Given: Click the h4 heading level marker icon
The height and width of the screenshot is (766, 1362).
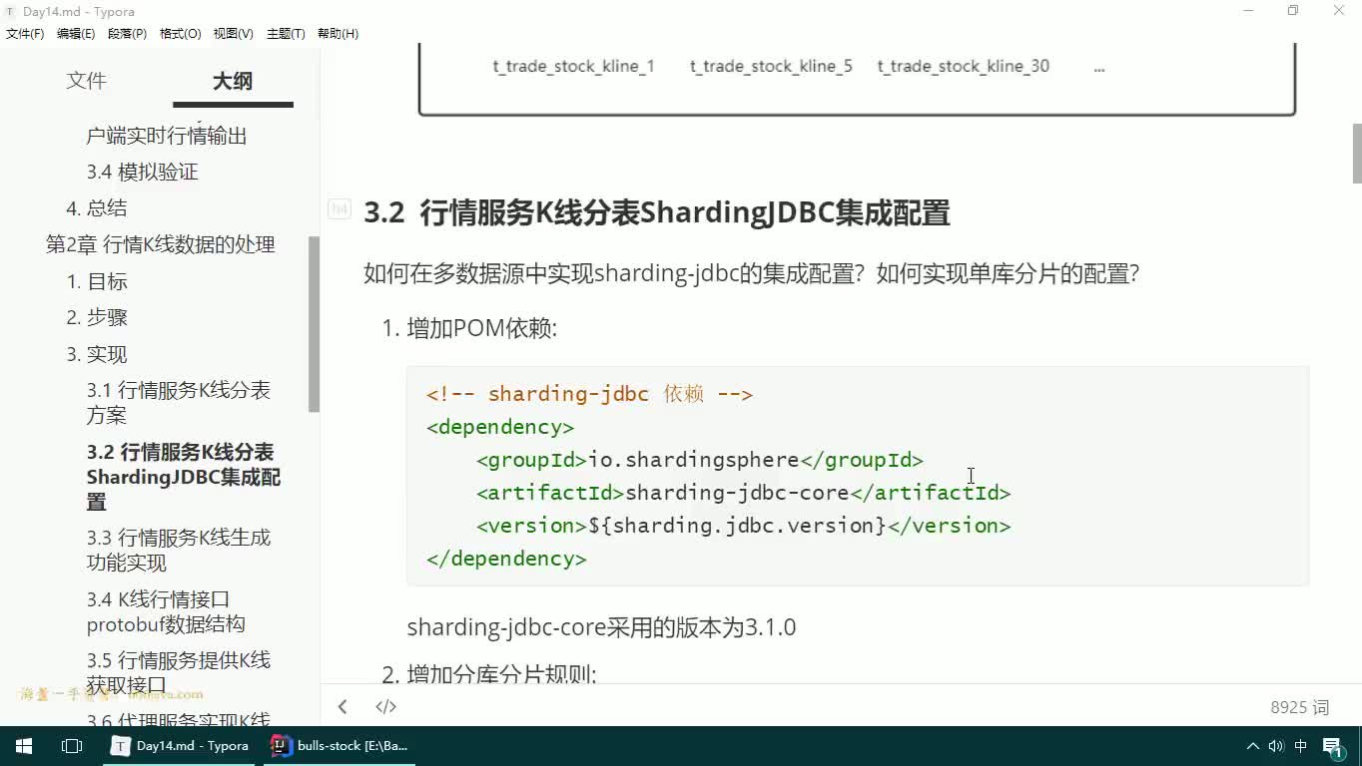Looking at the screenshot, I should point(340,208).
